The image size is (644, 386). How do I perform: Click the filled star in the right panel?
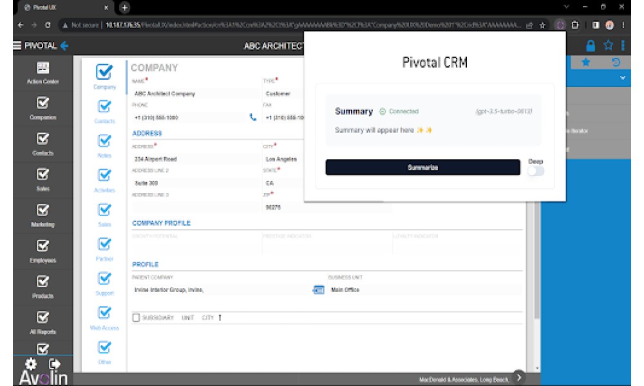coord(585,62)
